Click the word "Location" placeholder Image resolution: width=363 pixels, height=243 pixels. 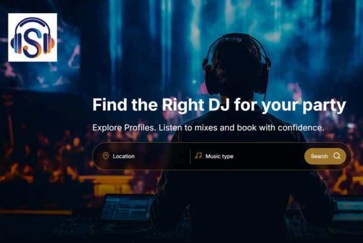pos(123,156)
